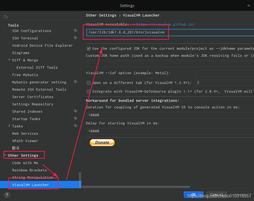The width and height of the screenshot is (254, 201).
Task: Click the Other Settings breadcrumb
Action: 101,15
